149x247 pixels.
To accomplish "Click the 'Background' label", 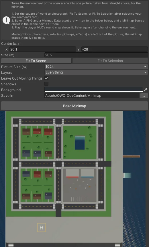I will coord(11,90).
